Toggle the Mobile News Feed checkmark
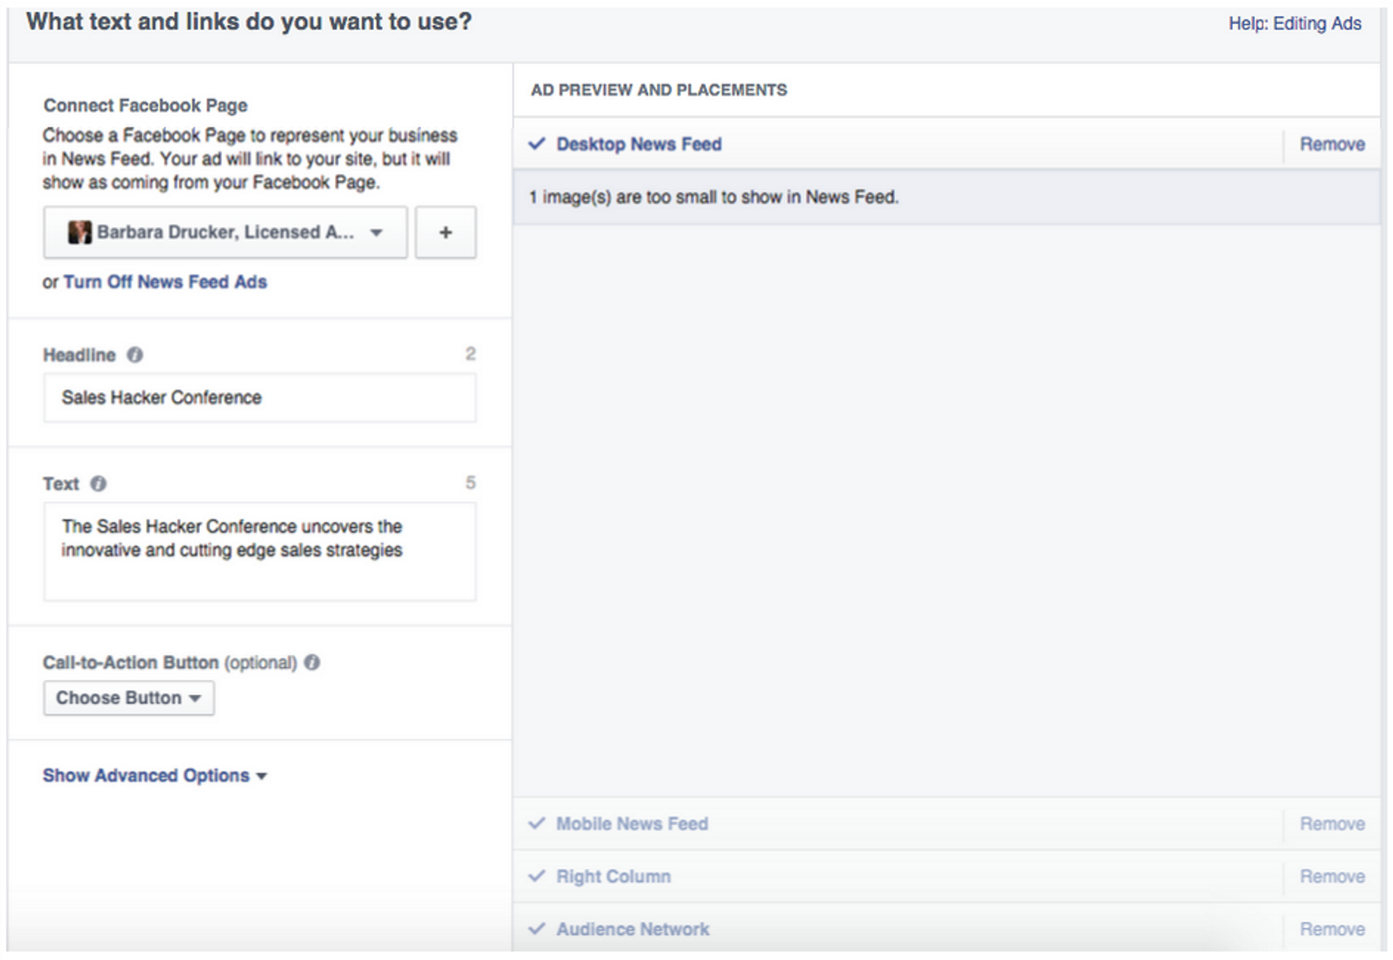1393x960 pixels. click(x=536, y=824)
